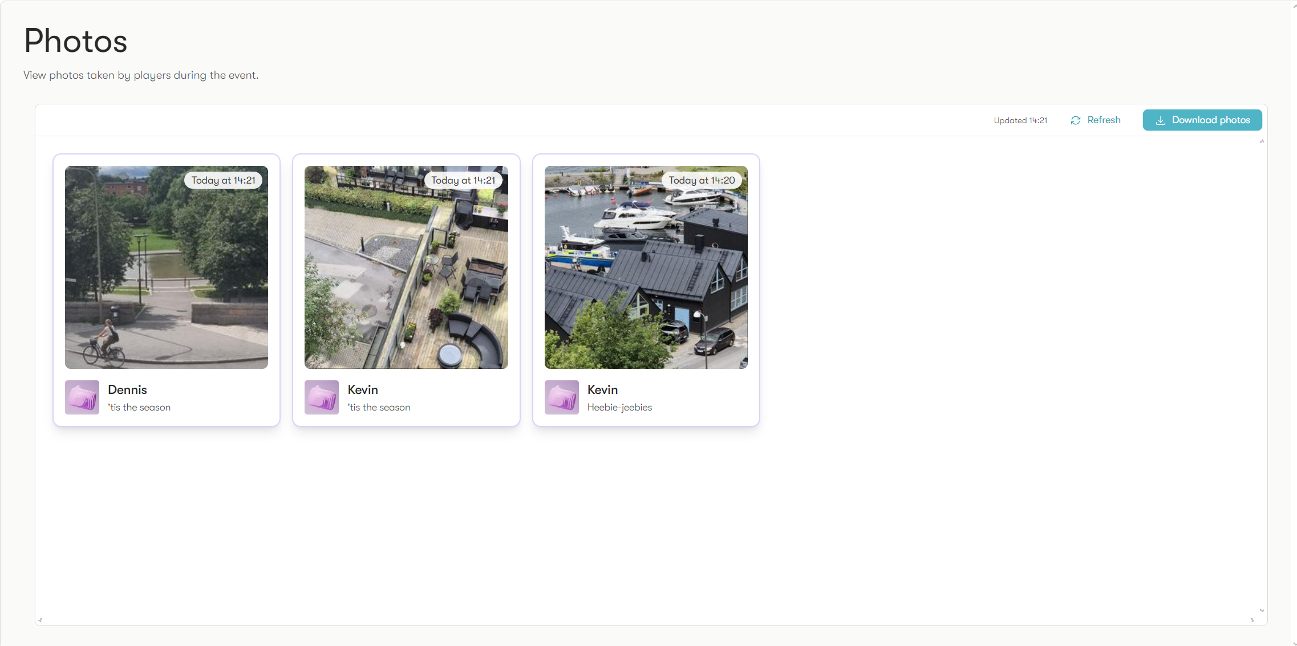This screenshot has width=1297, height=646.
Task: Click the player name Dennis
Action: [127, 389]
